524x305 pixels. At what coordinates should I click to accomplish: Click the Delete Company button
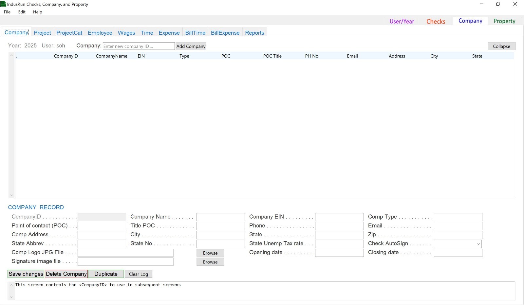point(66,274)
